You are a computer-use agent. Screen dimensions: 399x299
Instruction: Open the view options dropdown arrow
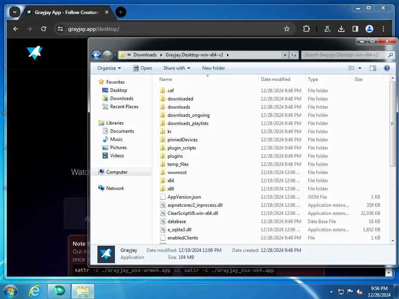[x=360, y=68]
